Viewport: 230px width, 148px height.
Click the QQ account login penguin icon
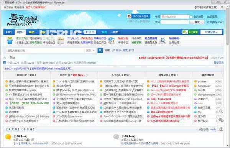(129, 16)
